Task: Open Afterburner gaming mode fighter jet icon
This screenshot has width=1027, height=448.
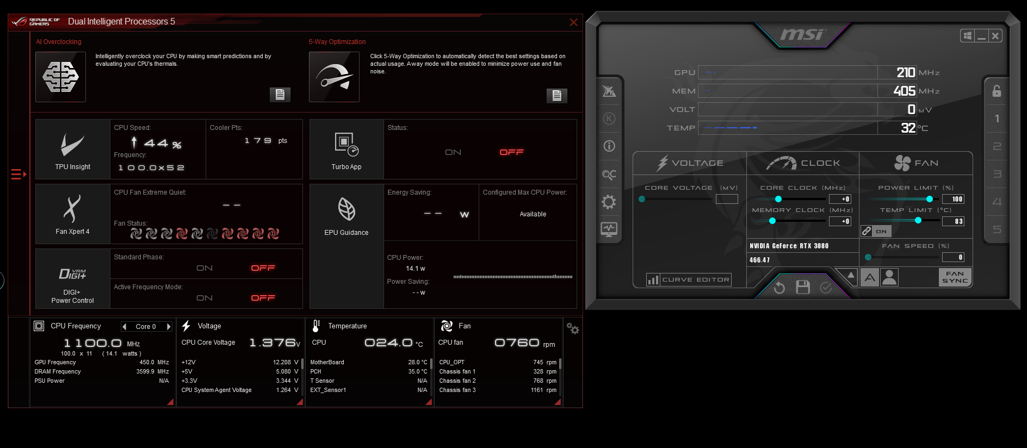Action: pos(609,91)
